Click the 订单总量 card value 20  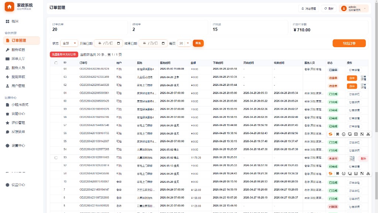pyautogui.click(x=55, y=29)
